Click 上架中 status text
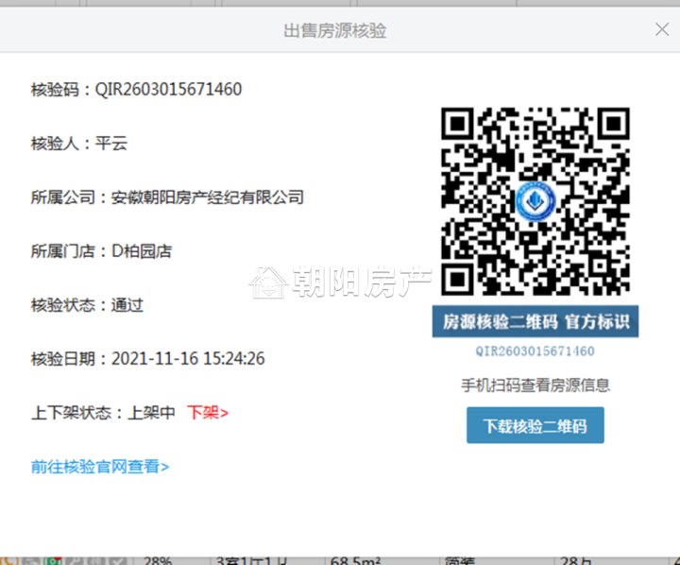The width and height of the screenshot is (680, 565). click(x=151, y=412)
